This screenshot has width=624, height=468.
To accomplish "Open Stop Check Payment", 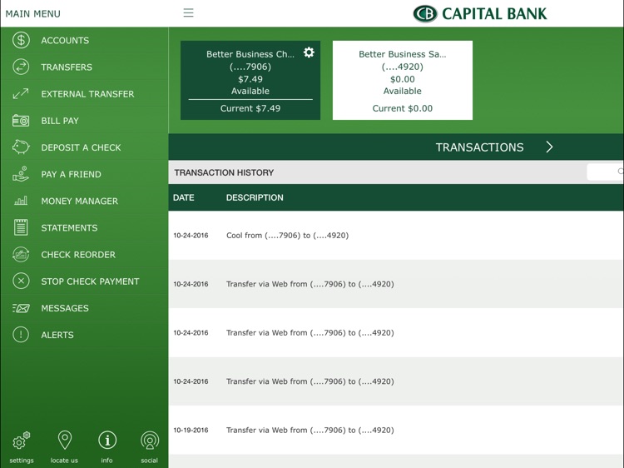I will 84,281.
